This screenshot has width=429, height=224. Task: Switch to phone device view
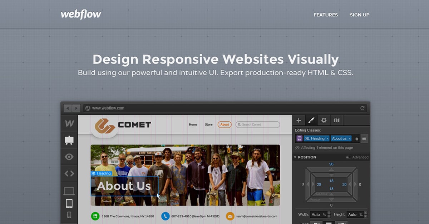point(69,215)
